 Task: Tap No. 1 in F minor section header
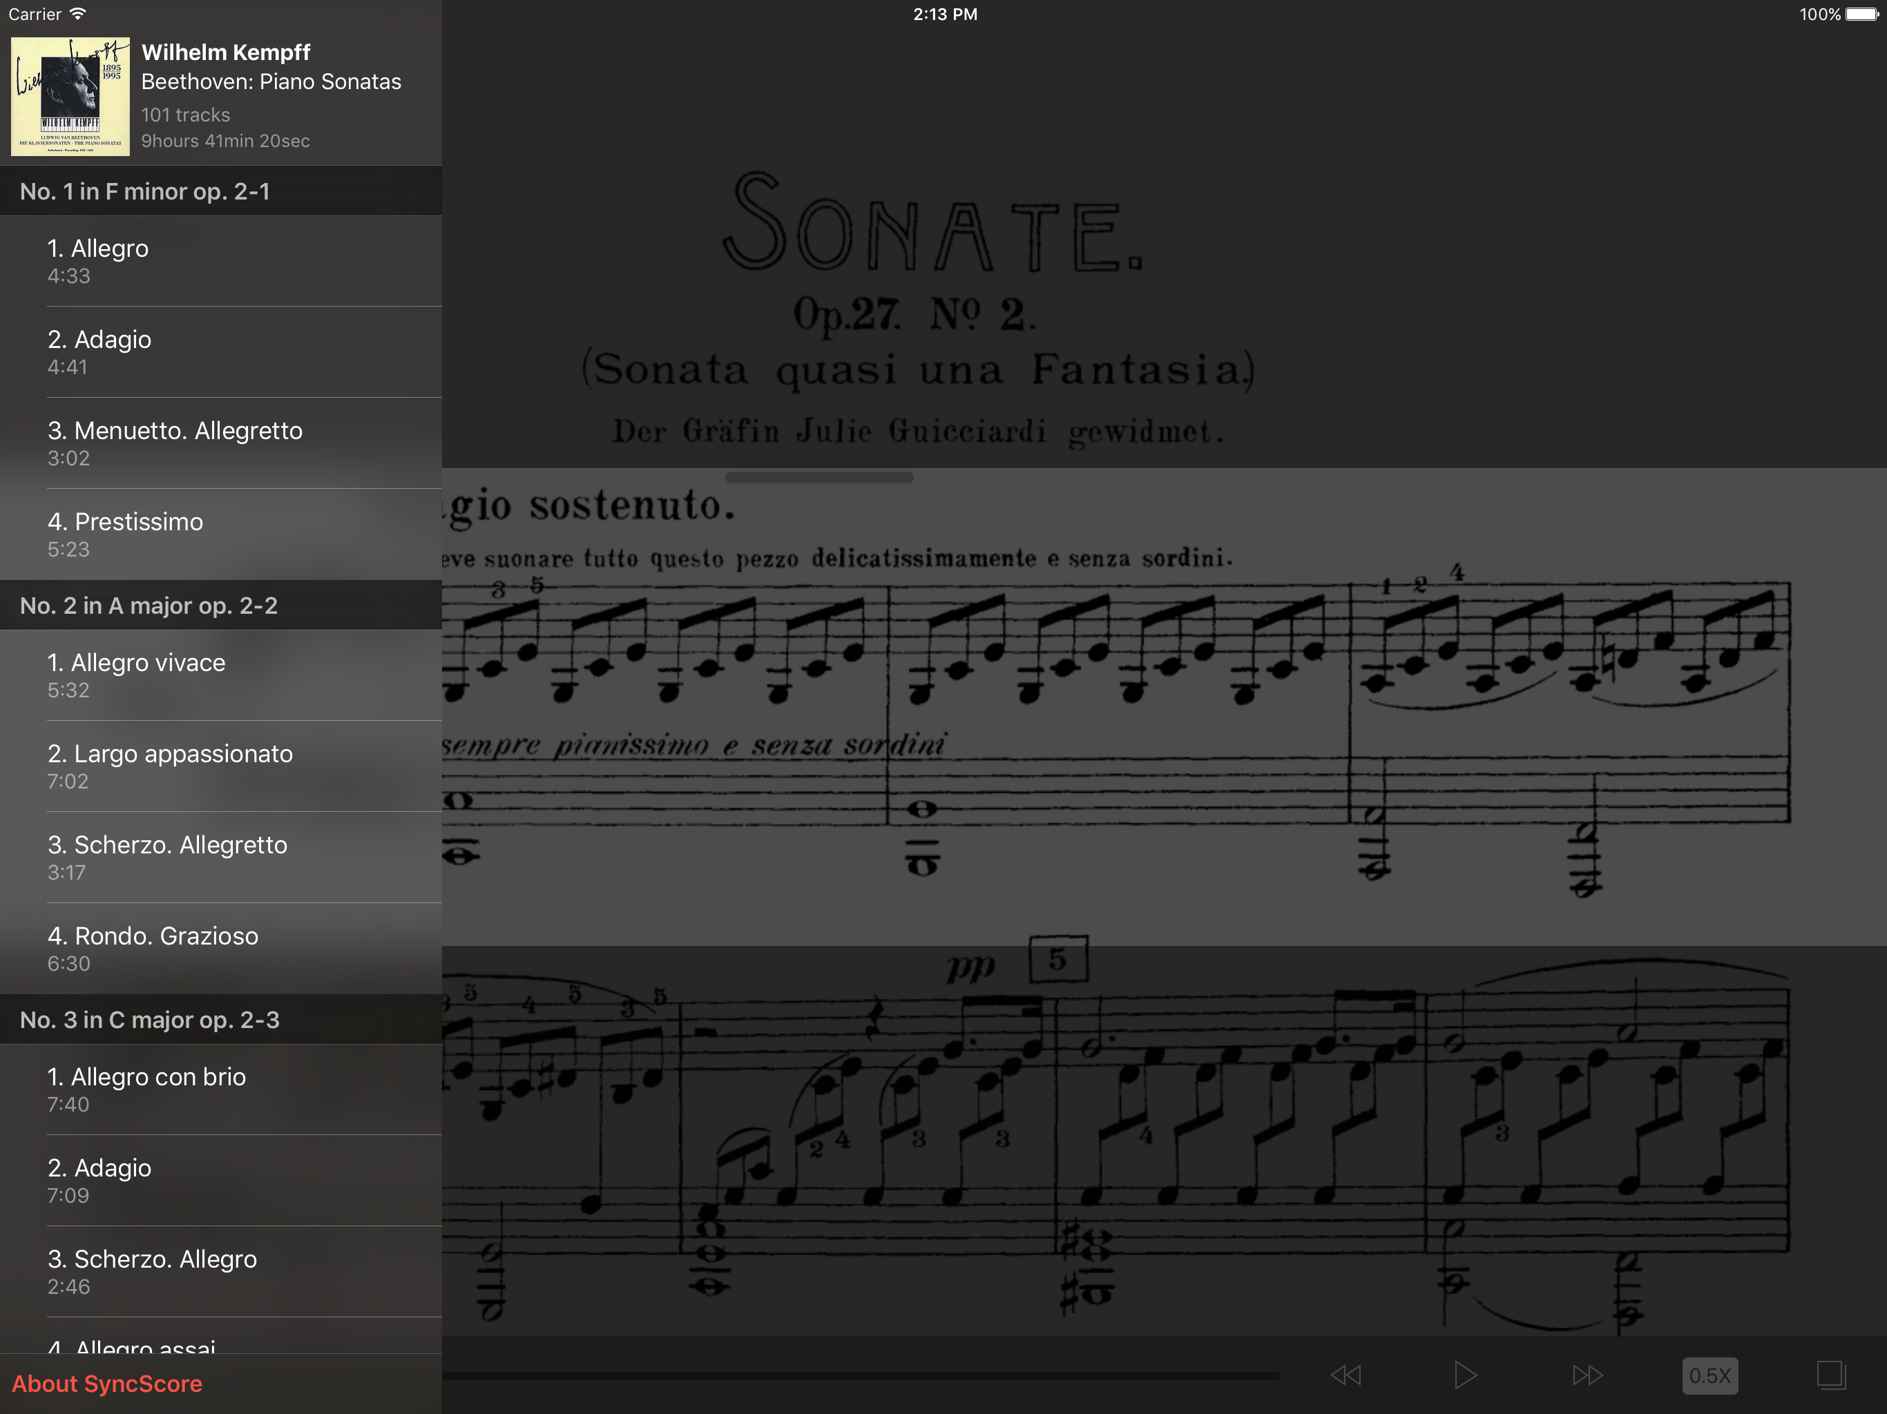(220, 191)
